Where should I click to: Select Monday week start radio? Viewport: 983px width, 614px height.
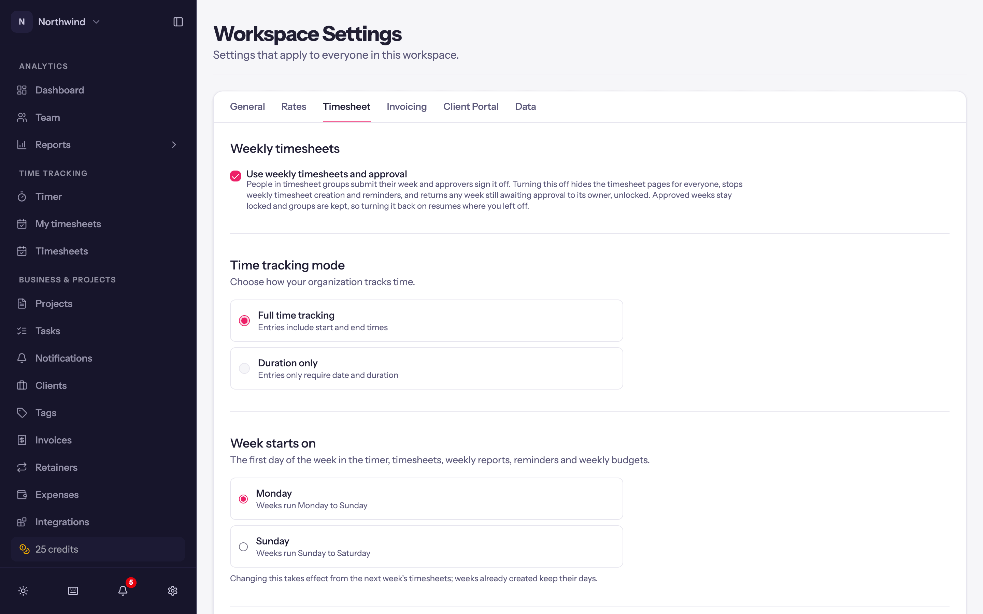click(x=243, y=499)
